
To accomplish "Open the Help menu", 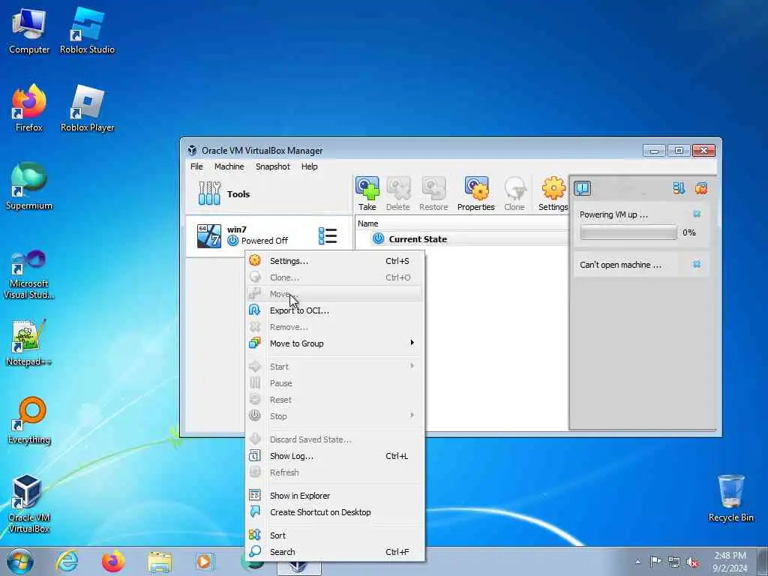I will click(x=309, y=166).
